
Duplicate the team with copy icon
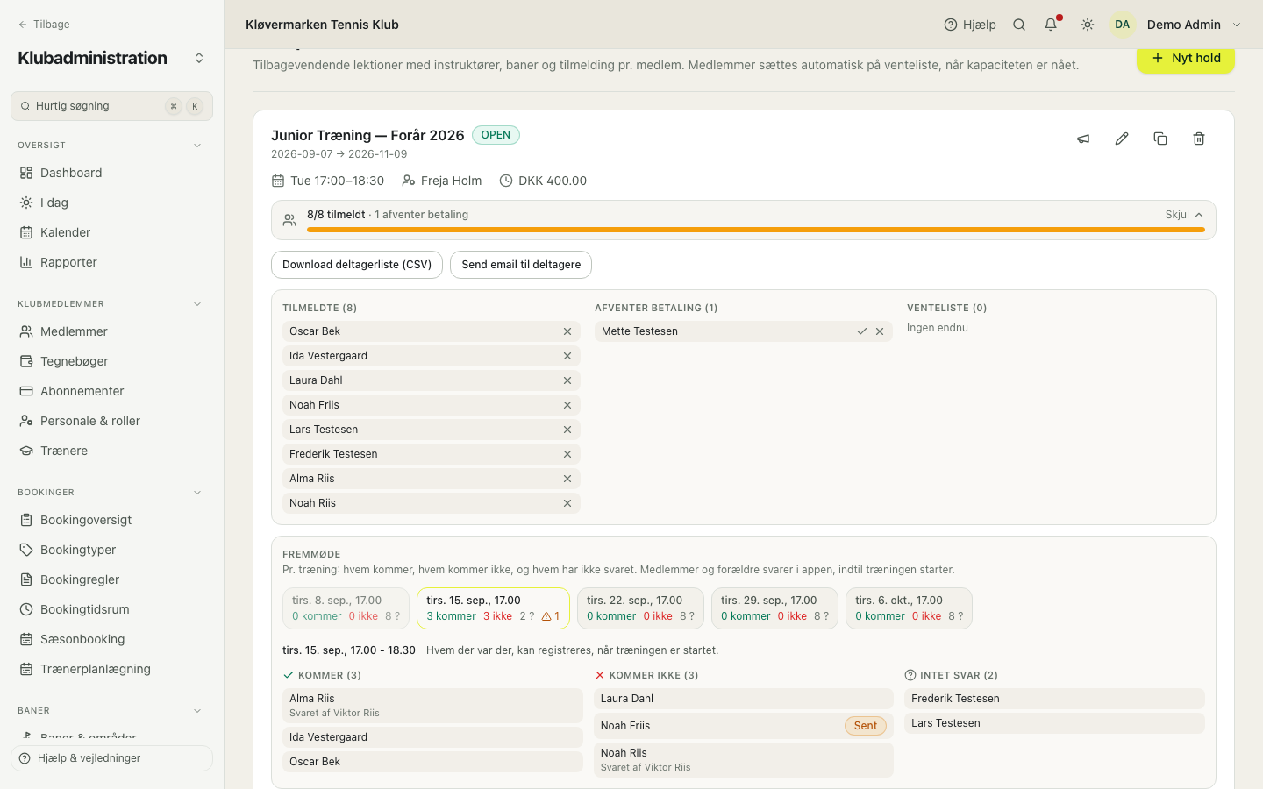pyautogui.click(x=1160, y=139)
